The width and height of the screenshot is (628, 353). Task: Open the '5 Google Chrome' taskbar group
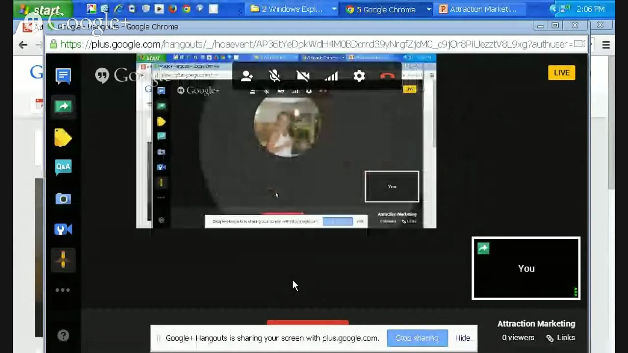point(388,9)
